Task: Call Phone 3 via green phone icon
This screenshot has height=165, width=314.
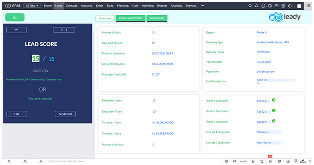Action: pyautogui.click(x=274, y=121)
